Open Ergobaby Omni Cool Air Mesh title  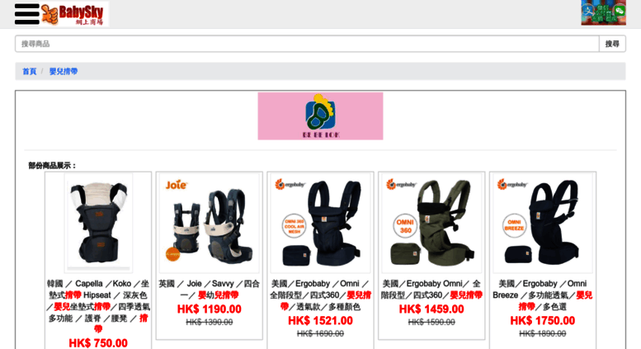(x=320, y=295)
